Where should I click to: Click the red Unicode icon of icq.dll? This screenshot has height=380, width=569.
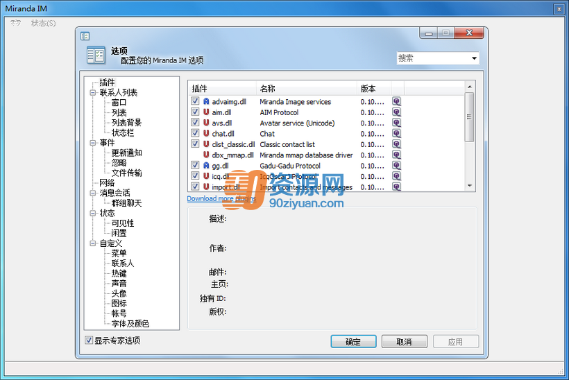[x=206, y=176]
